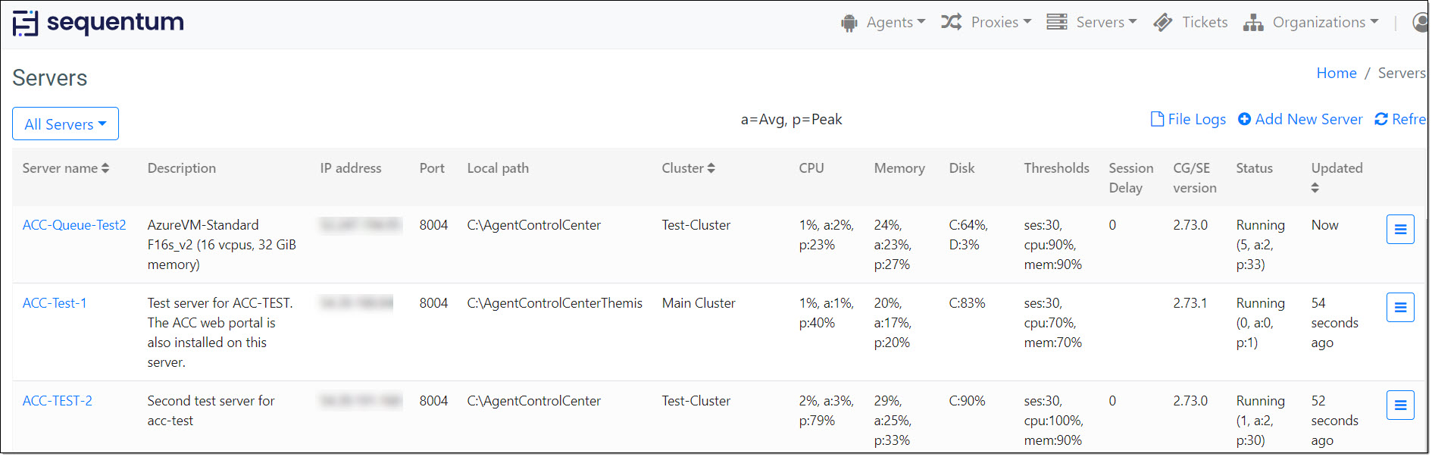1432x457 pixels.
Task: Open hamburger menu for ACC-TEST-2 row
Action: click(1400, 405)
